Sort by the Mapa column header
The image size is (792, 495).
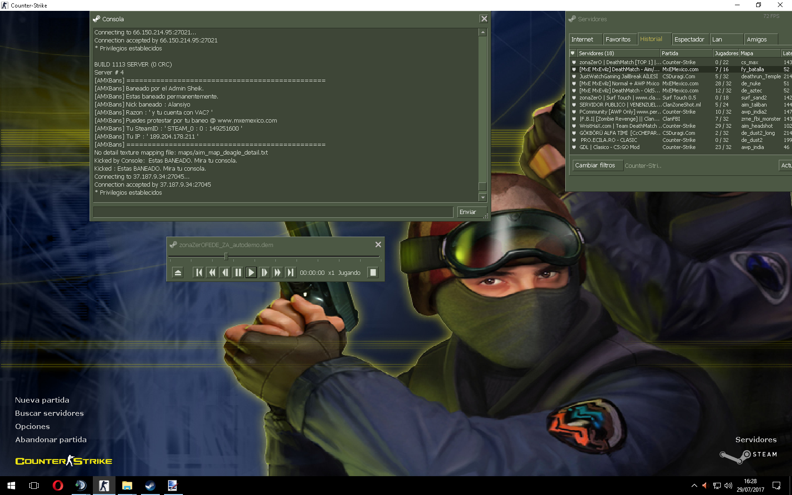(x=760, y=53)
